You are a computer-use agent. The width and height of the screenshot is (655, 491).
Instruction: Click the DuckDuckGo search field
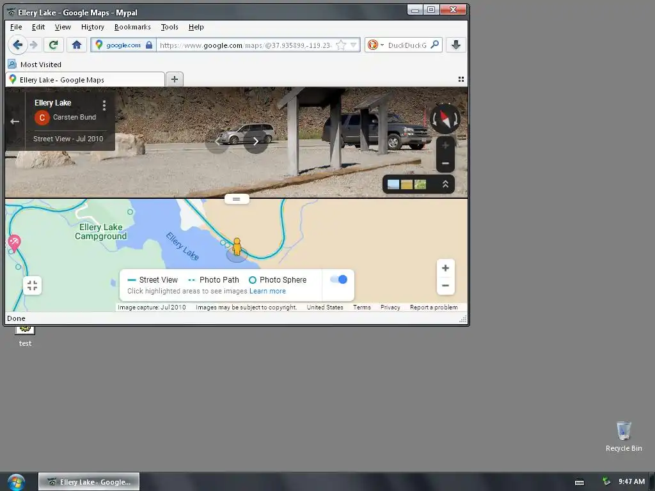pos(407,45)
